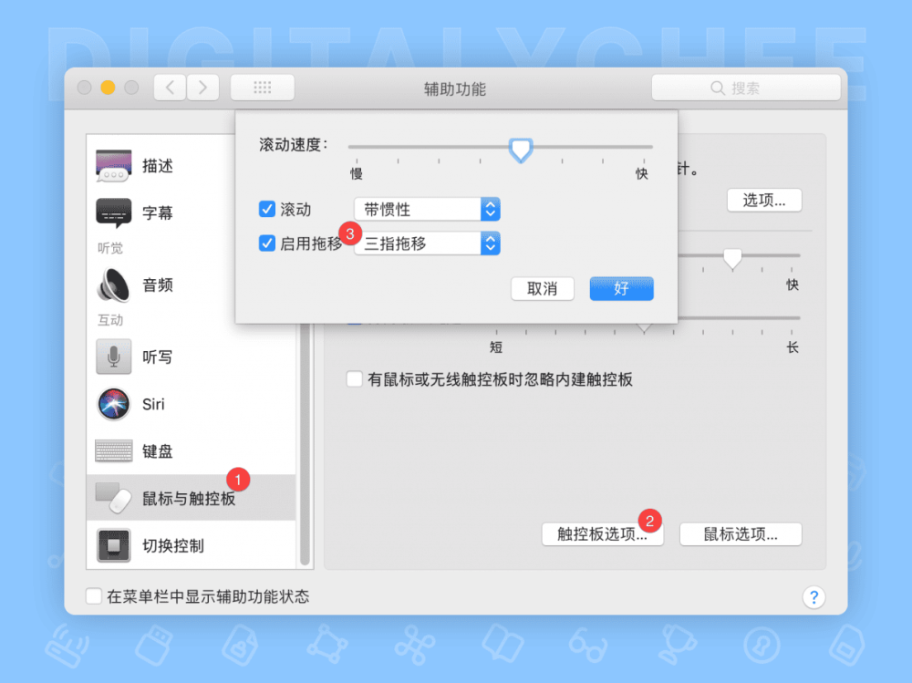
Task: Show all preferences grid button
Action: [263, 88]
